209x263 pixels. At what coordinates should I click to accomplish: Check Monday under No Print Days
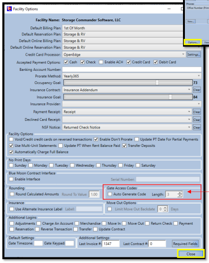click(31, 165)
